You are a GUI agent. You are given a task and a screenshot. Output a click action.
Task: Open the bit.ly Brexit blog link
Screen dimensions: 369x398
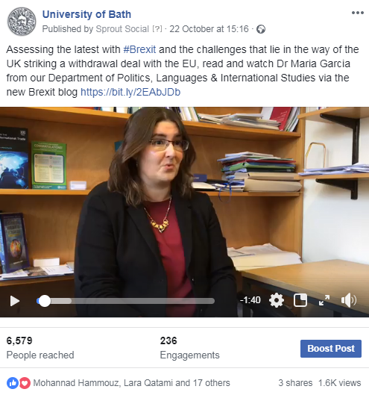(x=130, y=92)
